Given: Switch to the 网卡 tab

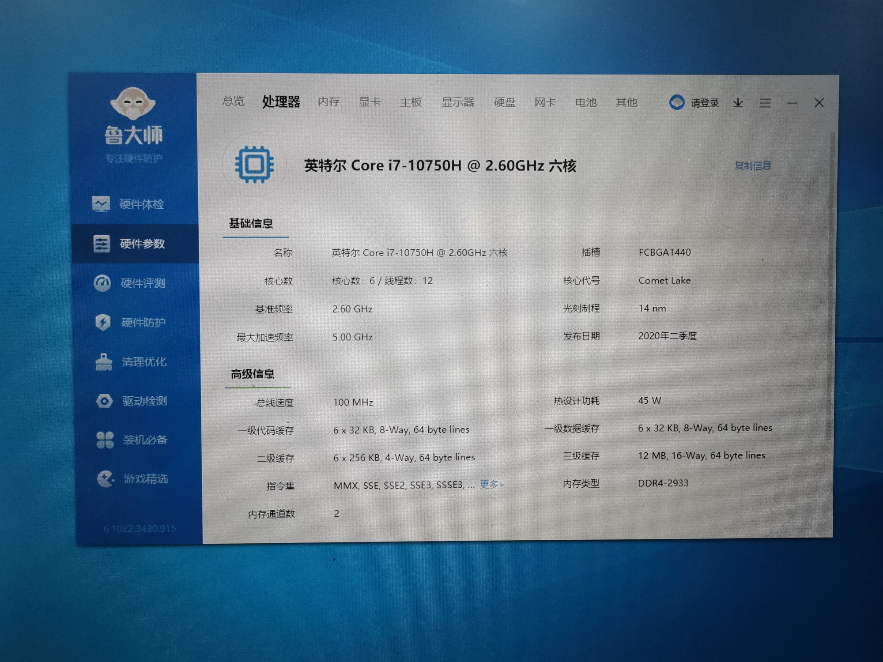Looking at the screenshot, I should tap(545, 102).
